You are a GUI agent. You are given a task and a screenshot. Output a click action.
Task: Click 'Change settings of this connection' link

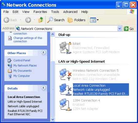pyautogui.click(x=28, y=40)
